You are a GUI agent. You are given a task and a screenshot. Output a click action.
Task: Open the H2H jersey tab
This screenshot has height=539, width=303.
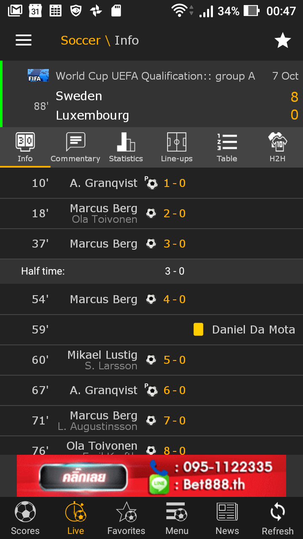277,147
